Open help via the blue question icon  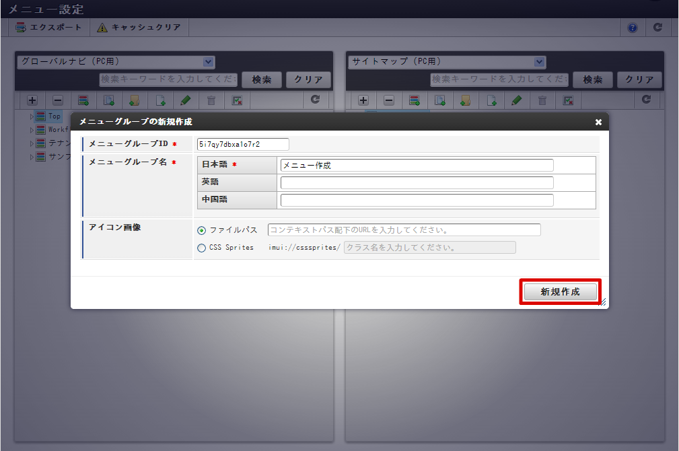pyautogui.click(x=633, y=28)
